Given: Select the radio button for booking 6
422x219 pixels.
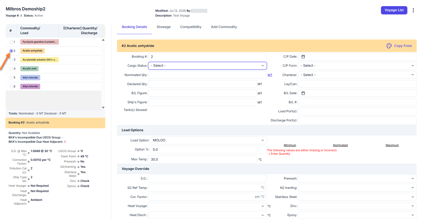Looking at the screenshot, I should 11,86.
